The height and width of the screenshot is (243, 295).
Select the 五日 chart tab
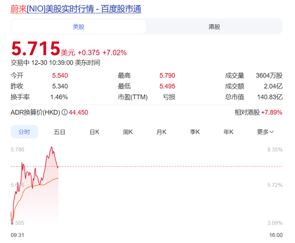59,132
